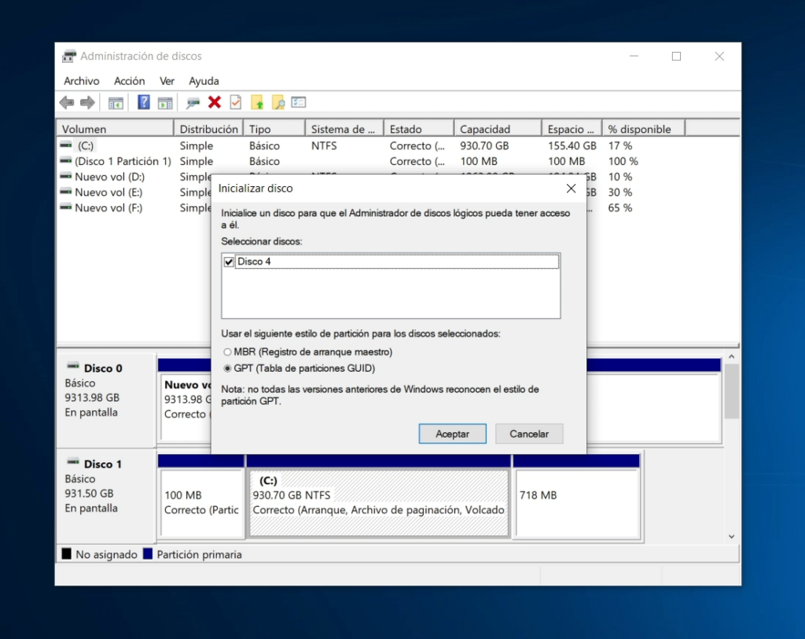The width and height of the screenshot is (805, 639).
Task: Click the disk pane scrollbar down arrow
Action: pyautogui.click(x=731, y=536)
